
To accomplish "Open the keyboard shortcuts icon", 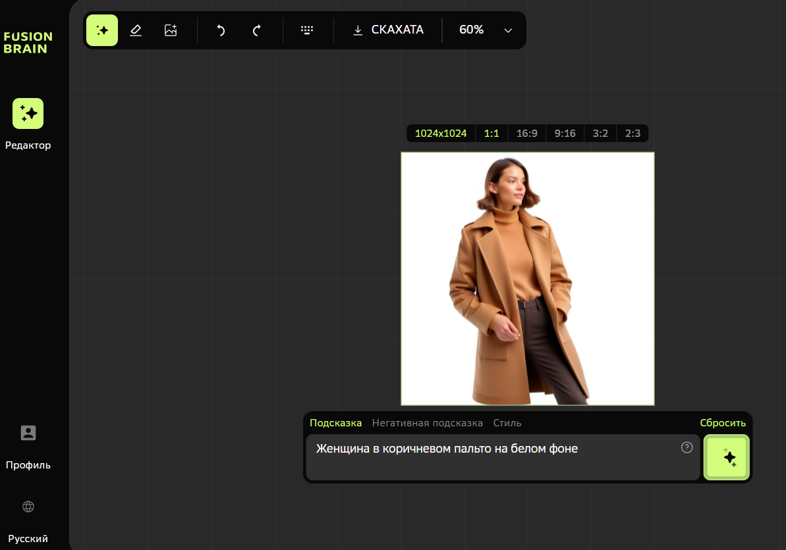I will (x=307, y=30).
